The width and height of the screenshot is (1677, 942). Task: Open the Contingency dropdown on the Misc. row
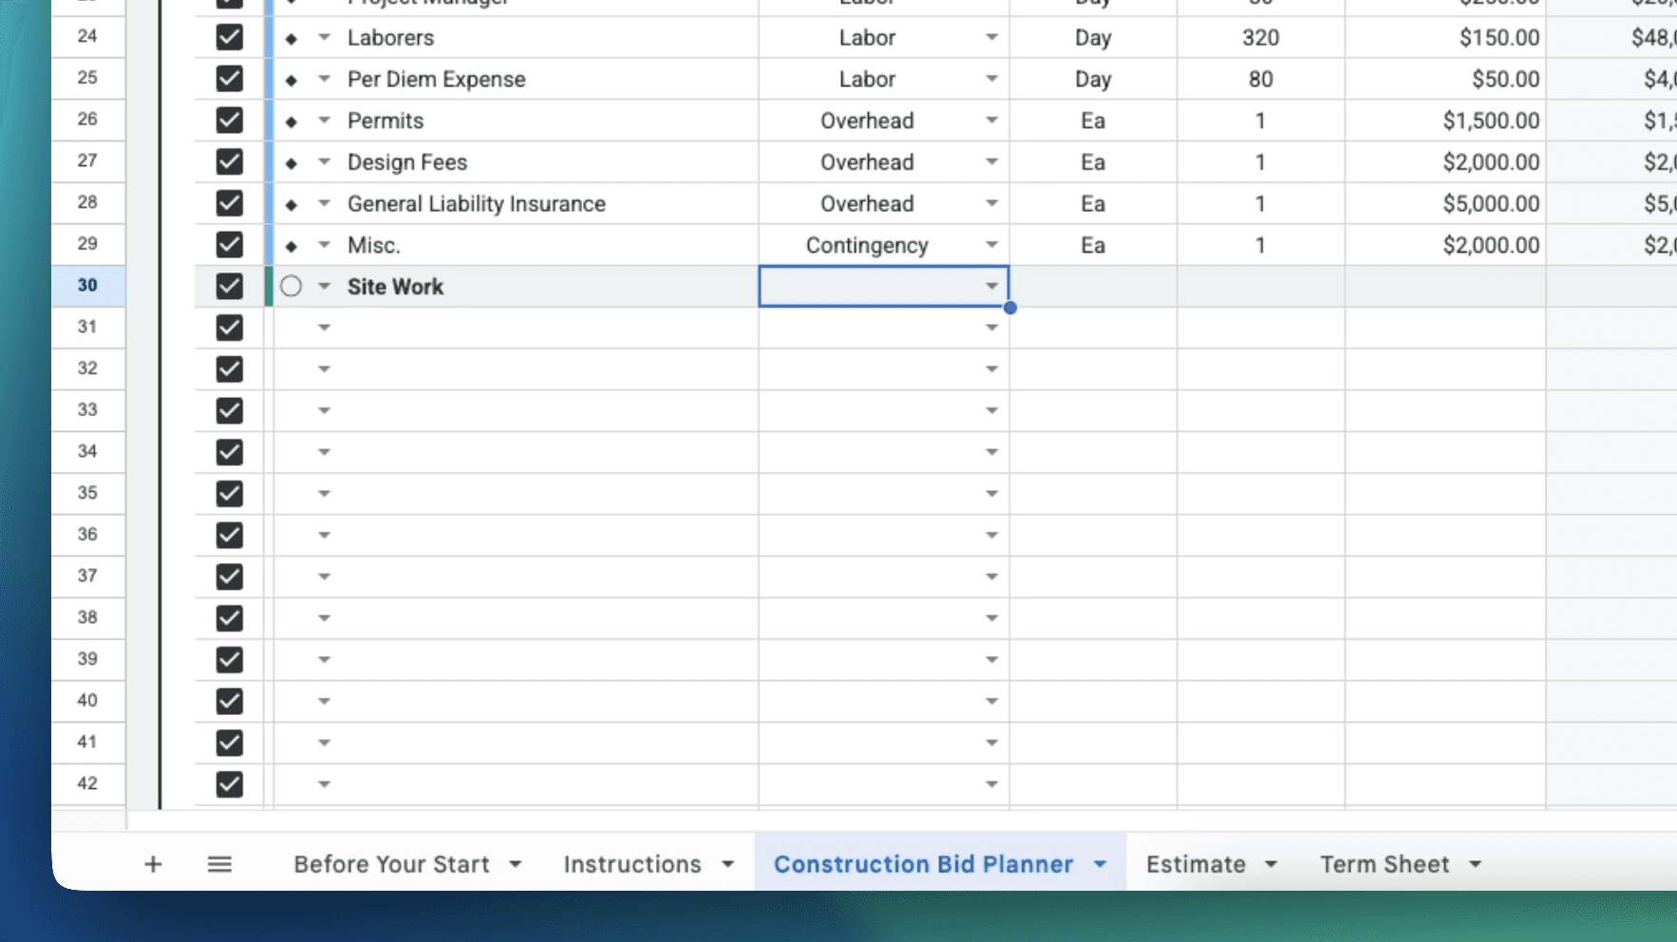tap(992, 244)
